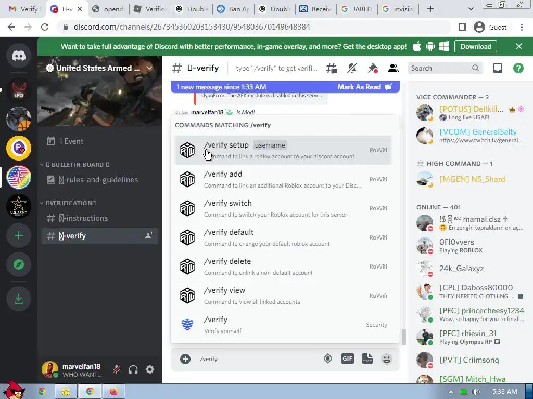Open [PFC] princecheesy1234 member

[470, 314]
